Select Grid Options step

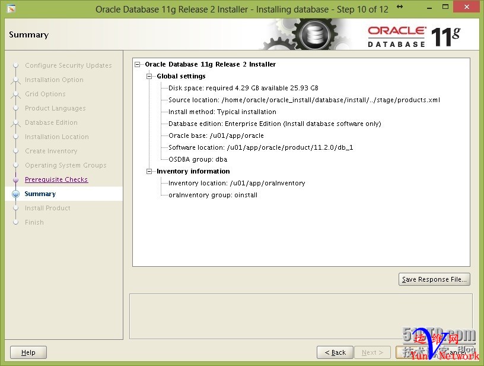click(x=45, y=94)
